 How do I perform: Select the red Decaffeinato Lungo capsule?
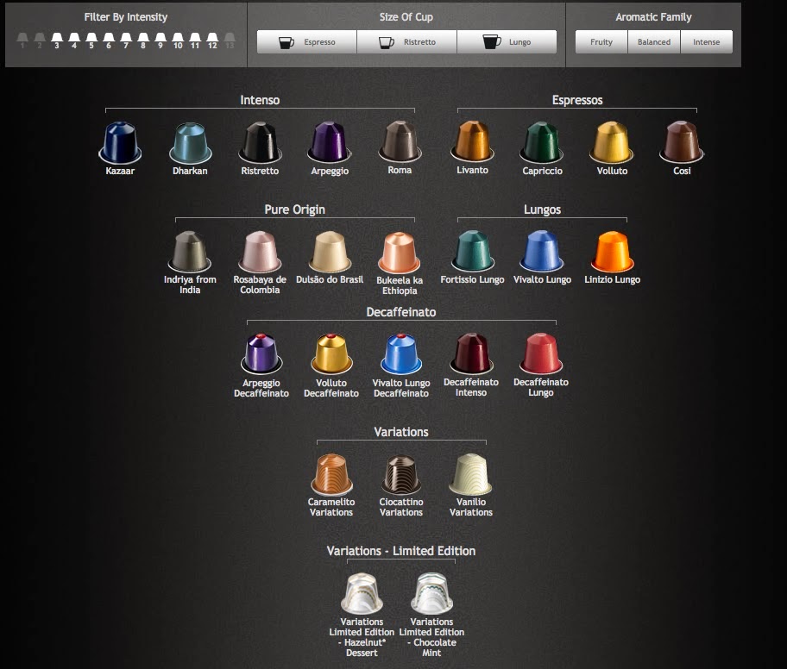click(x=540, y=354)
